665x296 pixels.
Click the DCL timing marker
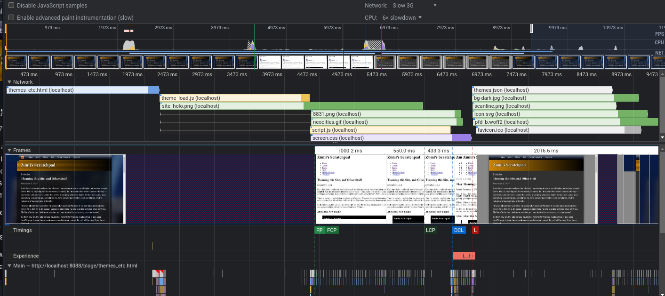pos(459,230)
